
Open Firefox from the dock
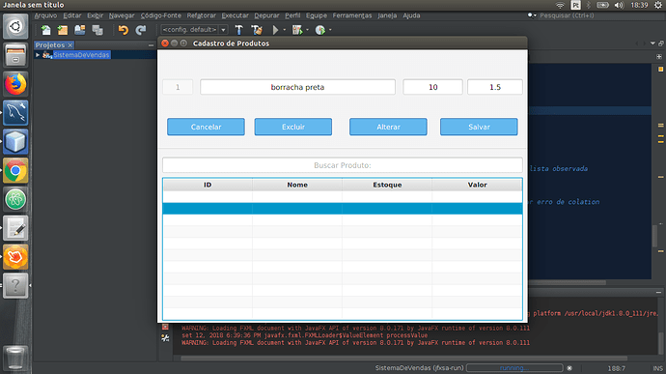click(x=15, y=84)
